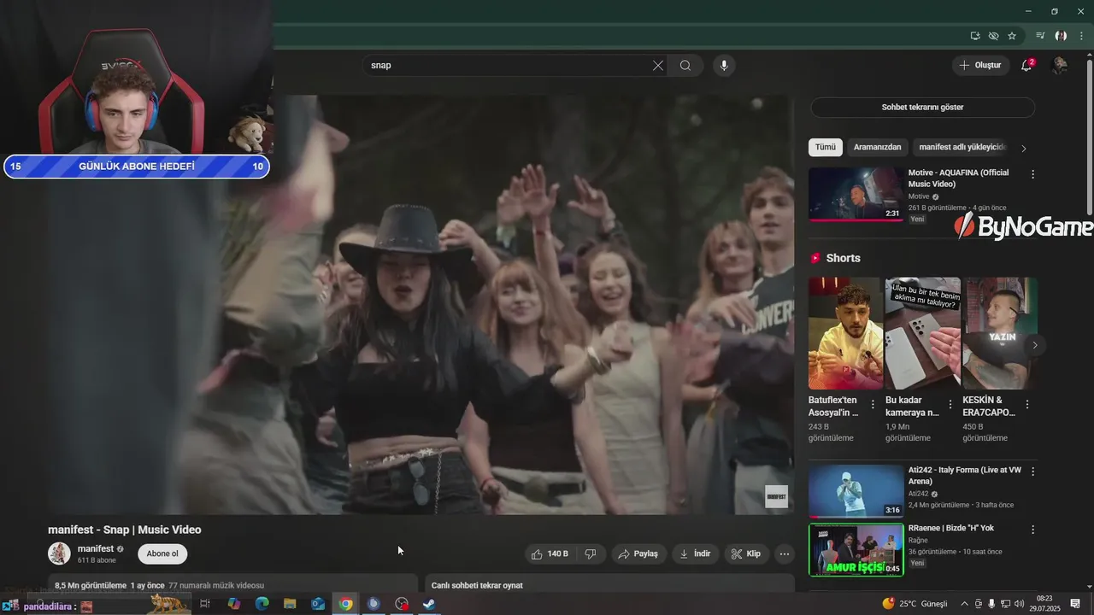Click Sohbet tekrarını göster button
Image resolution: width=1094 pixels, height=615 pixels.
[922, 108]
